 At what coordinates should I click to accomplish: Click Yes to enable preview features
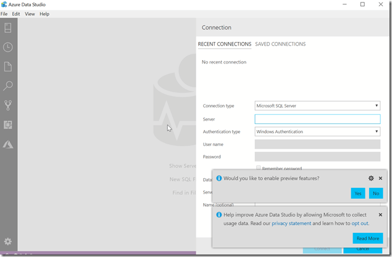pyautogui.click(x=358, y=194)
